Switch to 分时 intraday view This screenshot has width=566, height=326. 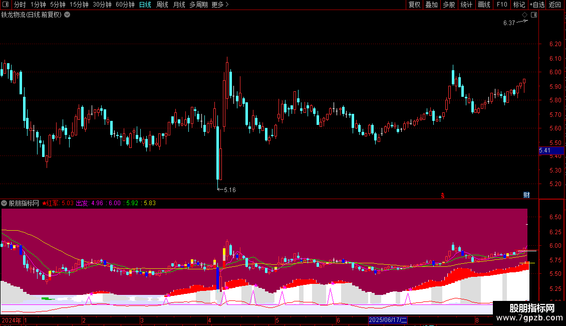pos(20,5)
